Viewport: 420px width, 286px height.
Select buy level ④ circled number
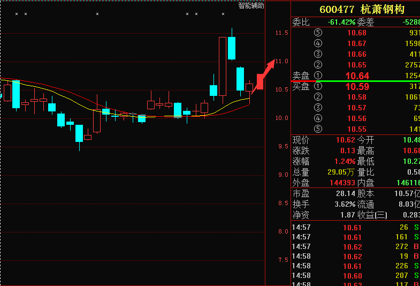(x=318, y=118)
